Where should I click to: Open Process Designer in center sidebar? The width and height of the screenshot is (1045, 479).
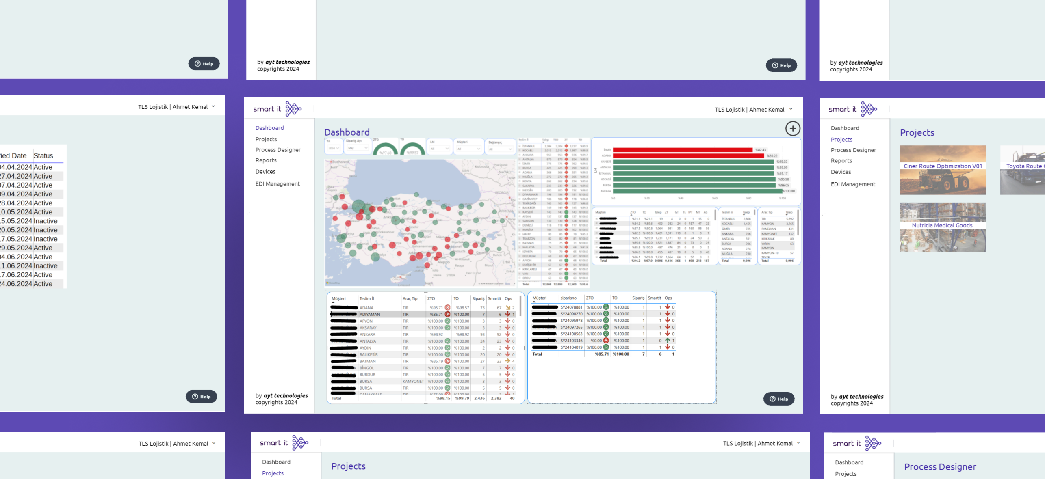tap(278, 150)
